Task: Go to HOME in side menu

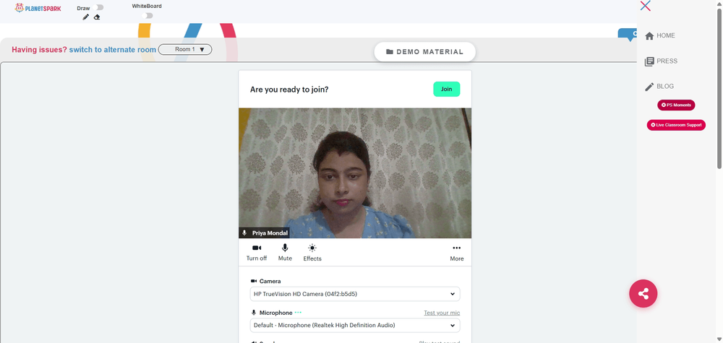Action: click(660, 35)
